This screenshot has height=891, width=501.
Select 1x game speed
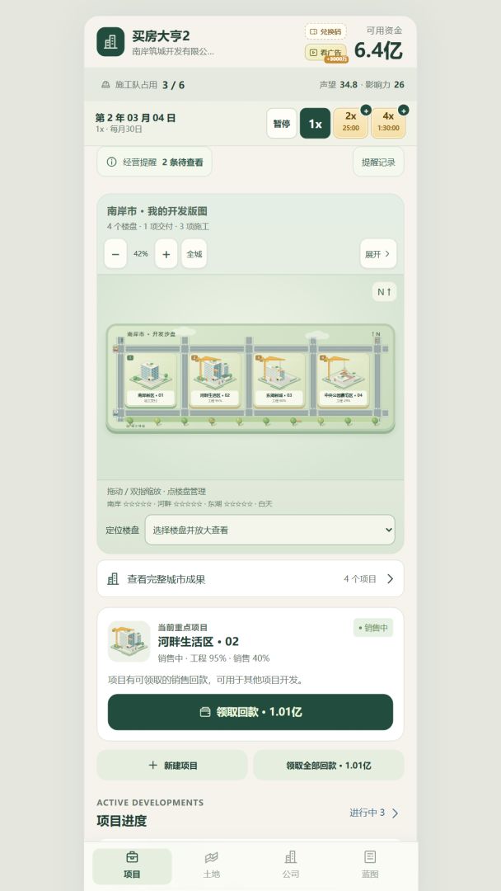click(315, 123)
